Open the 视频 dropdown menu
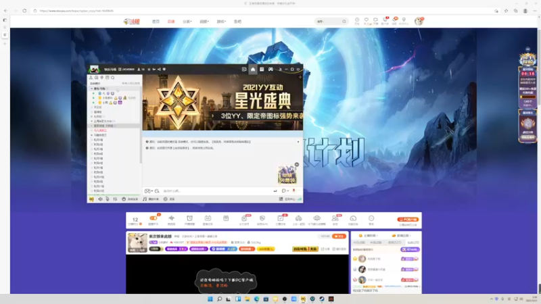The image size is (541, 304). pyautogui.click(x=204, y=22)
